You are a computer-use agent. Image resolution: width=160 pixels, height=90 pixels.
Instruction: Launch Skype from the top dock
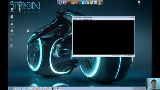83,3
